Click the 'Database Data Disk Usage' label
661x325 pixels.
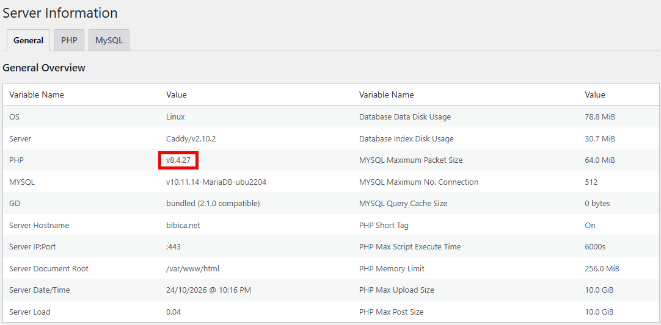[x=404, y=116]
